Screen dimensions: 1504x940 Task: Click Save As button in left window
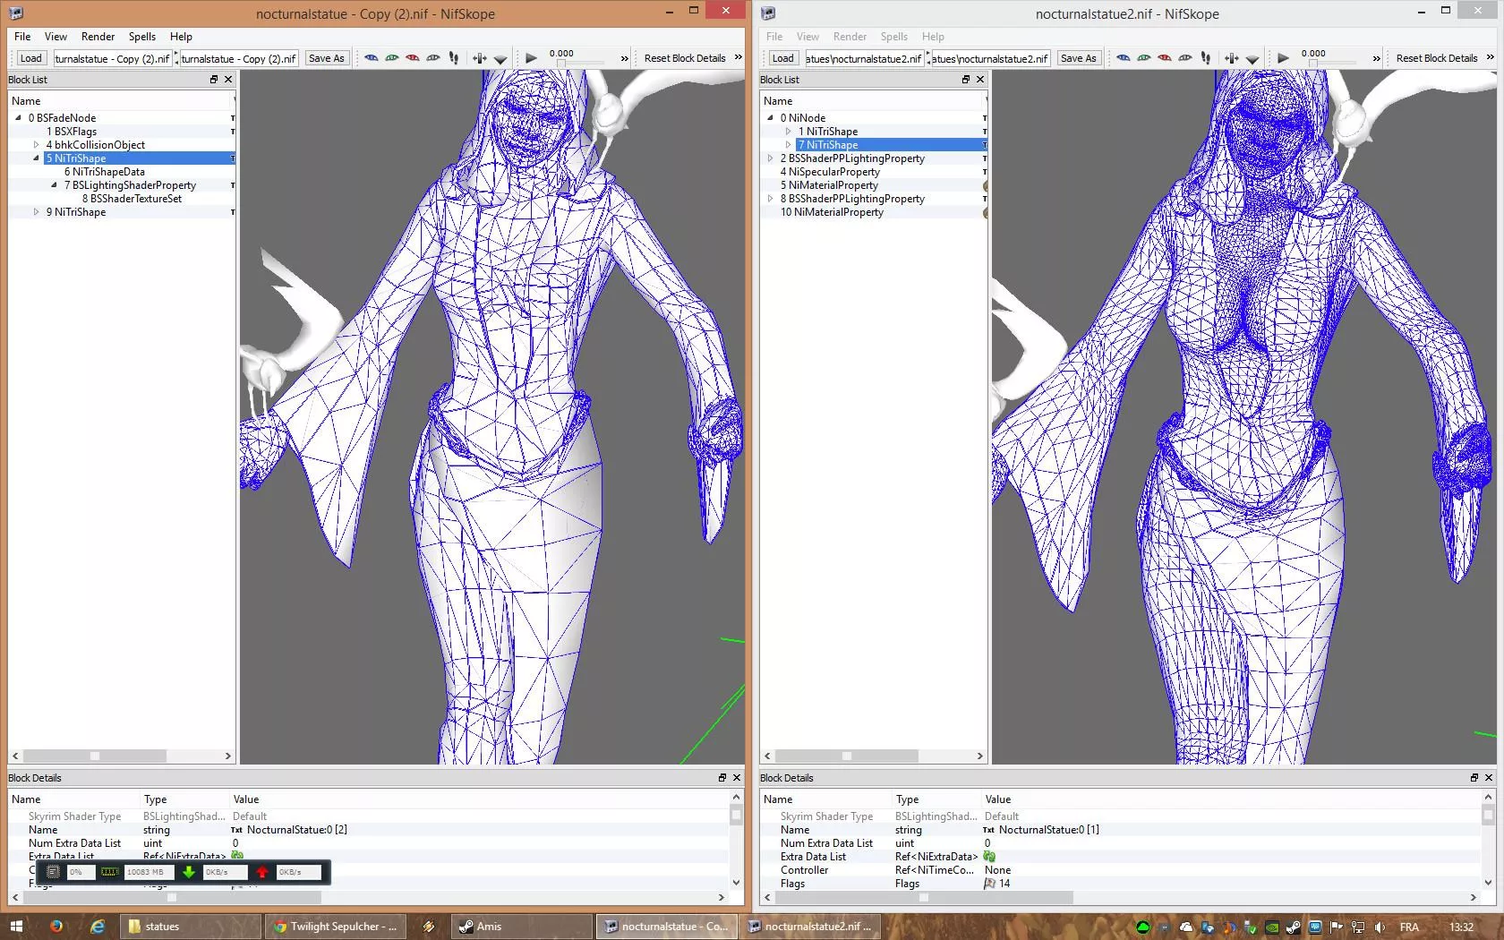point(326,58)
